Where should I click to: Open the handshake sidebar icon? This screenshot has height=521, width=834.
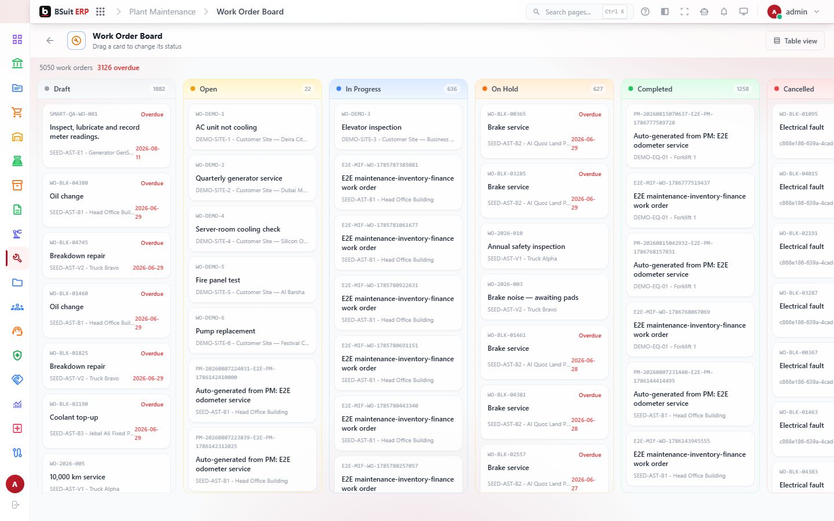pyautogui.click(x=17, y=380)
